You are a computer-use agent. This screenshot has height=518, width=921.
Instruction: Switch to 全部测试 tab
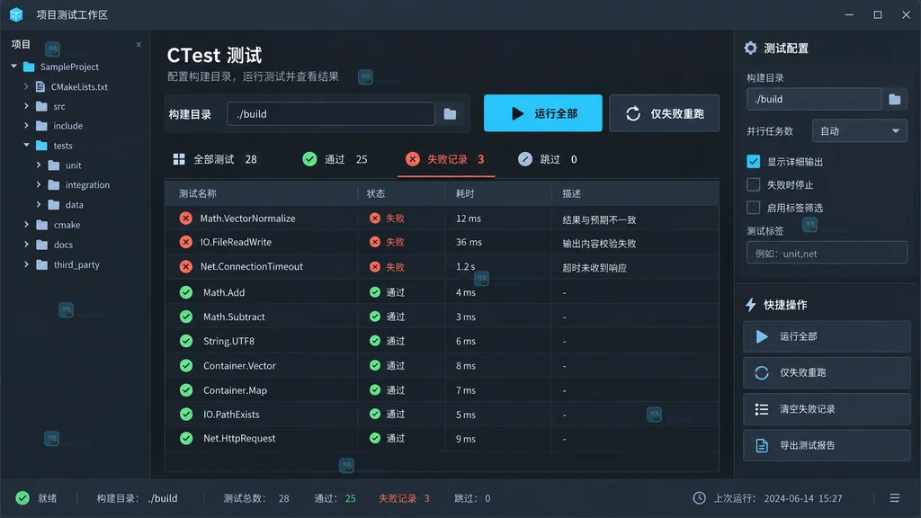click(x=215, y=160)
